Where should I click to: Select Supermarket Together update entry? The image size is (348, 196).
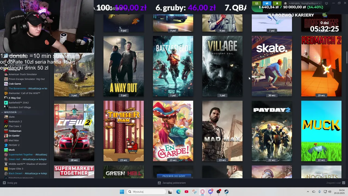26,155
